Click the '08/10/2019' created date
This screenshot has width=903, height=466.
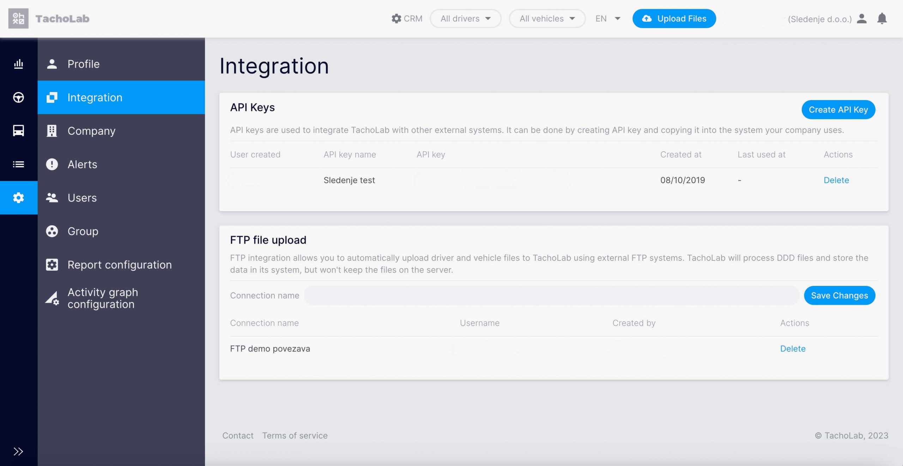[683, 180]
